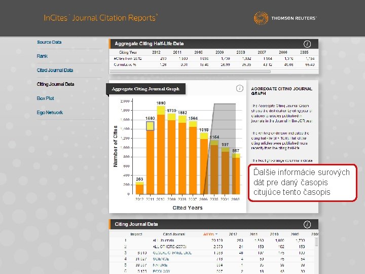
Task: Select Citing Journal Data sidebar item
Action: coord(55,84)
